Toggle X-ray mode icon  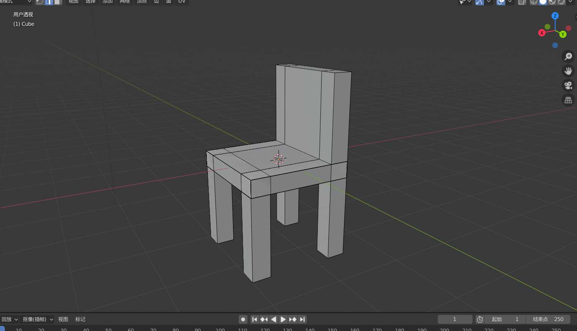(522, 2)
